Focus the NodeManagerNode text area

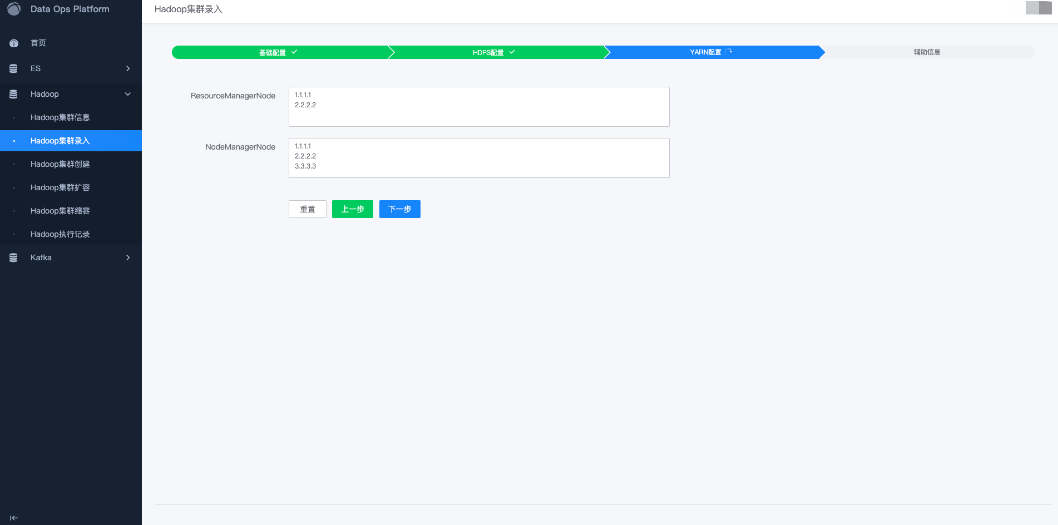tap(479, 158)
